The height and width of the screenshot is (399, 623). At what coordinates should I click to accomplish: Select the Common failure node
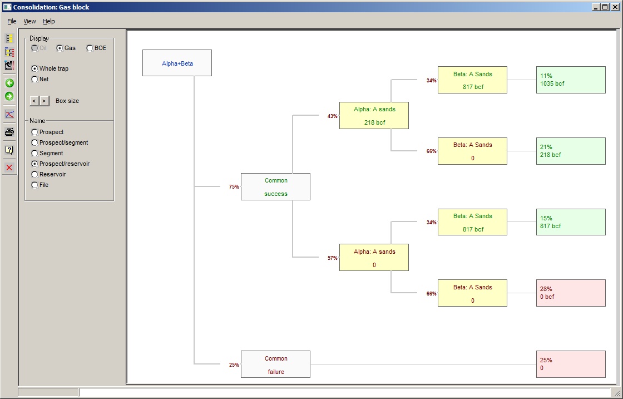point(275,364)
